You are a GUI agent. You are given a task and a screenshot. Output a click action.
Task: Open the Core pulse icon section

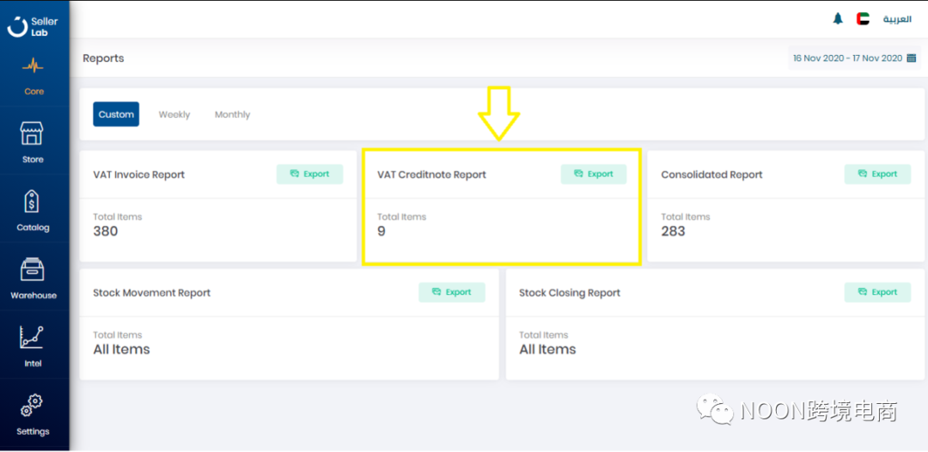point(33,66)
